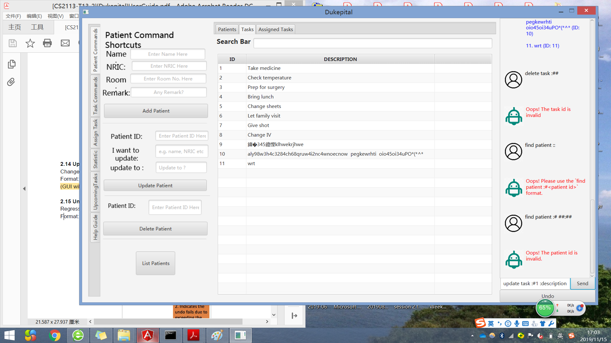Open Adobe Acrobat from the taskbar
The height and width of the screenshot is (343, 611).
[x=193, y=335]
